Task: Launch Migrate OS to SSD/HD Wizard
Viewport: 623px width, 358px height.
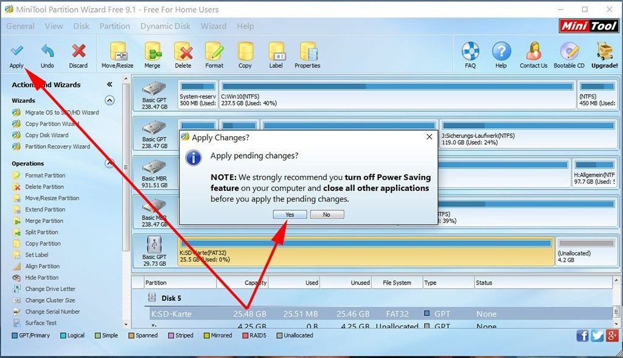Action: pyautogui.click(x=62, y=112)
